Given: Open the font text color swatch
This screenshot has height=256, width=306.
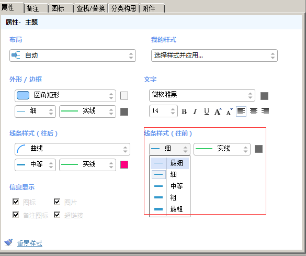Looking at the screenshot, I should 265,96.
